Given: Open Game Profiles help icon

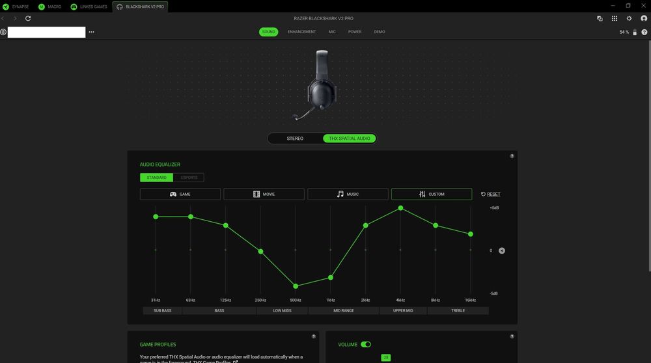Looking at the screenshot, I should tap(314, 336).
